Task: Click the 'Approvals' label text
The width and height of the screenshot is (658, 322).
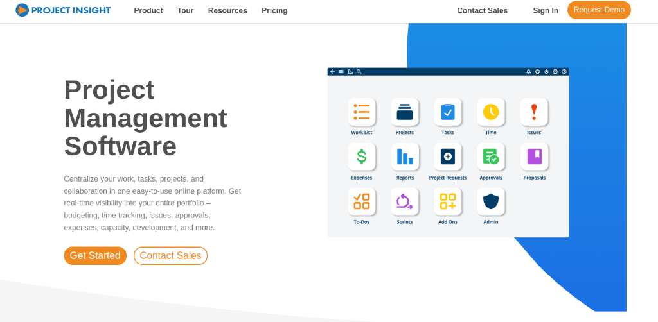Action: [x=490, y=178]
